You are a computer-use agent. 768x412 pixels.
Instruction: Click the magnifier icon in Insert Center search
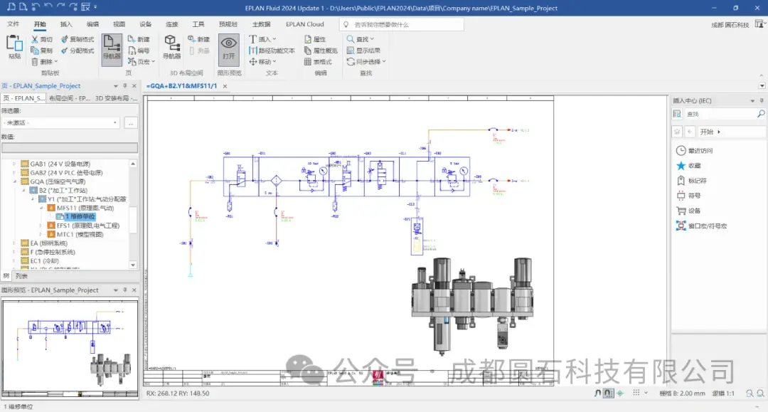tap(761, 114)
